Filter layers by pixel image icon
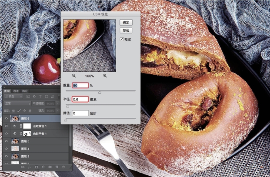The image size is (270, 177). 28,97
